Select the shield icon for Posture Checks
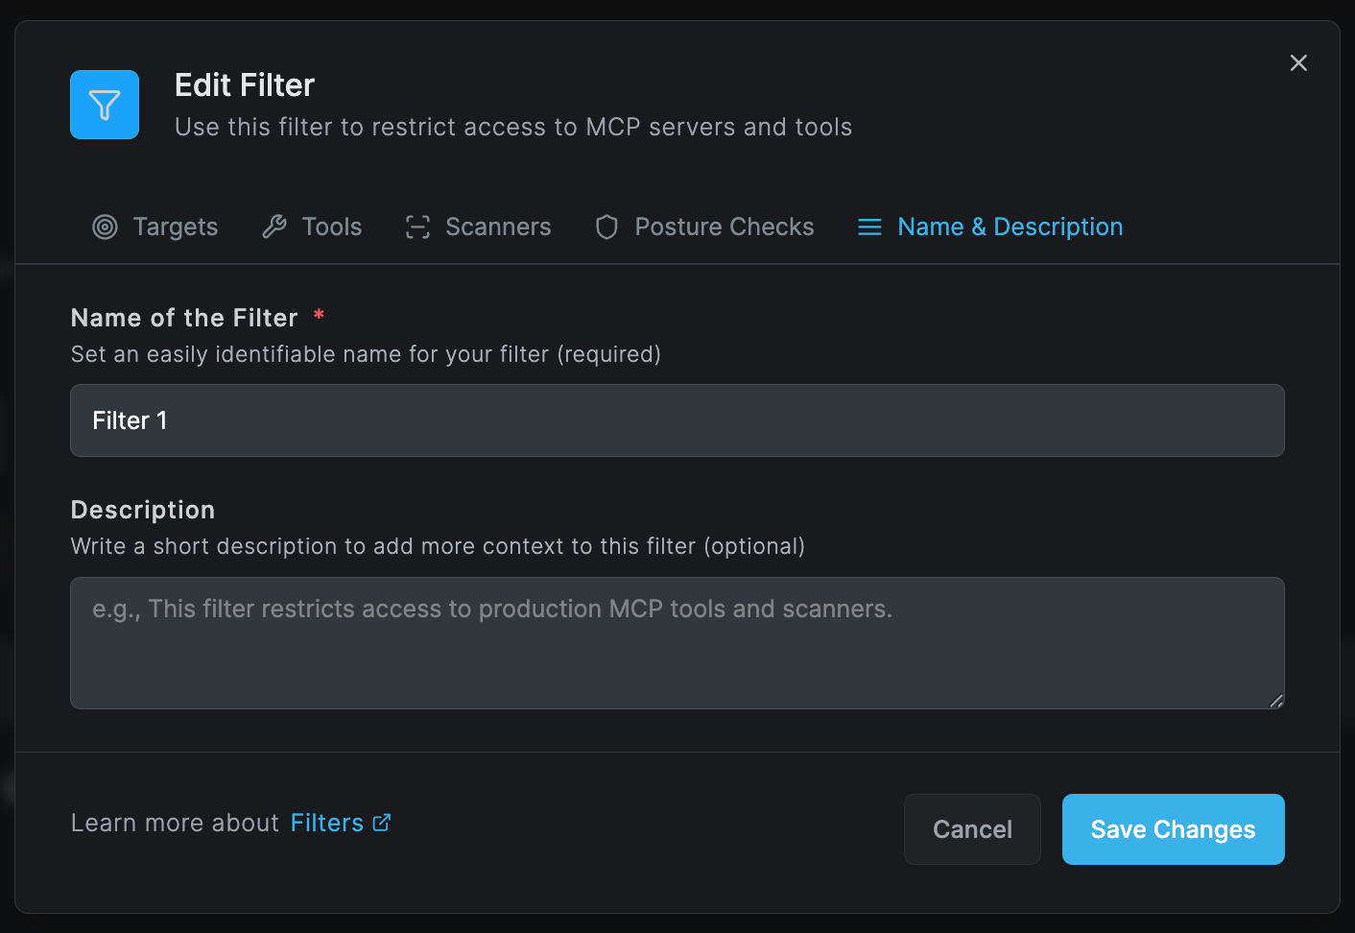Screen dimensions: 1355x933 (606, 227)
